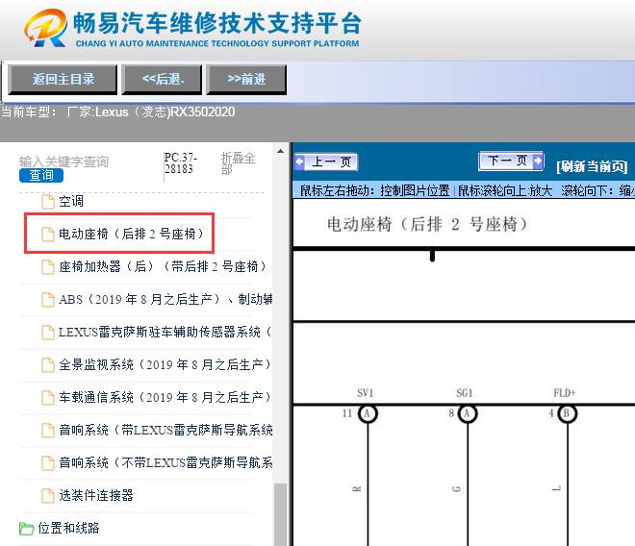Click the document icon beside 音响系统（带LEXUS
This screenshot has width=635, height=546.
tap(48, 431)
